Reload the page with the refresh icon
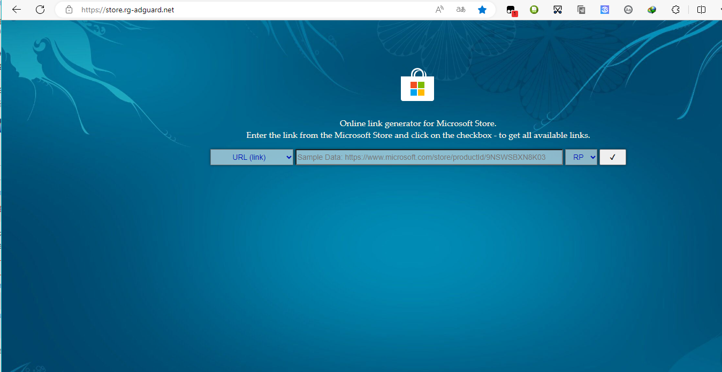The width and height of the screenshot is (722, 372). 40,10
